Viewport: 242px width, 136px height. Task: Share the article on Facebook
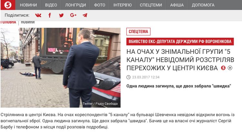50,15
